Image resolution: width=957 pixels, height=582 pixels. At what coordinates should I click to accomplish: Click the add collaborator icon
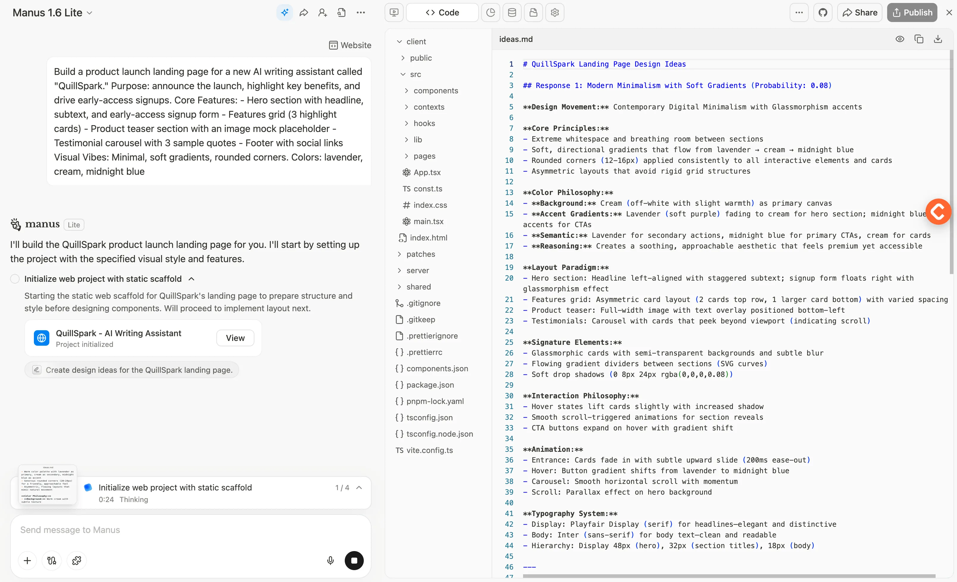point(322,12)
